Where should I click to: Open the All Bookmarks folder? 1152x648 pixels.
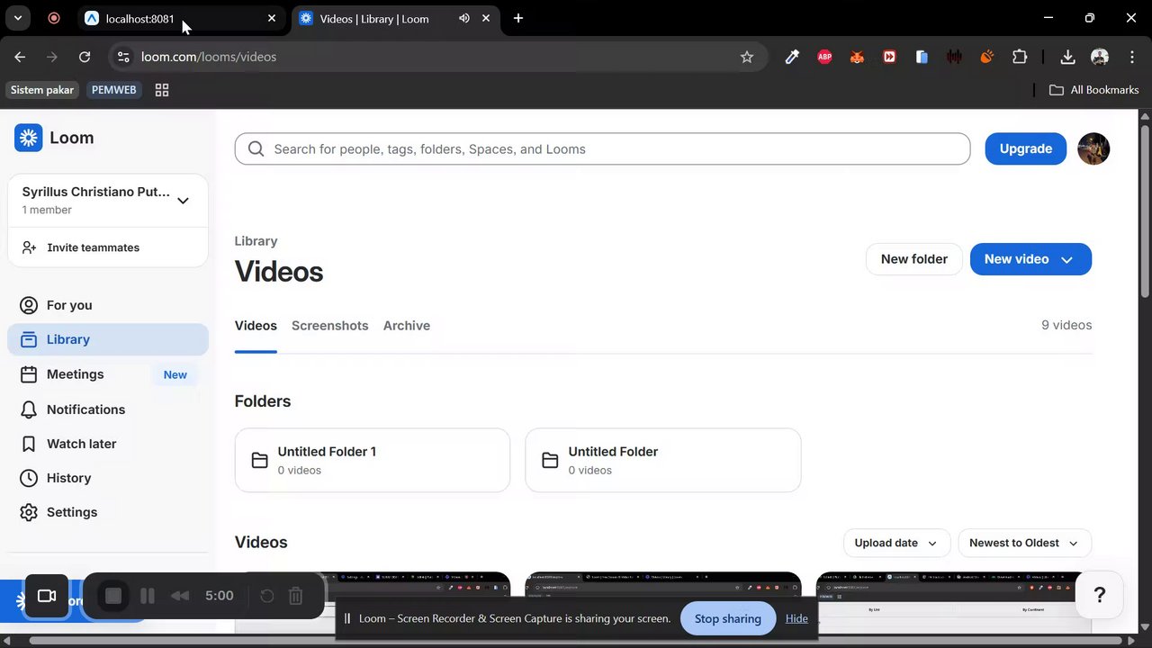coord(1094,90)
